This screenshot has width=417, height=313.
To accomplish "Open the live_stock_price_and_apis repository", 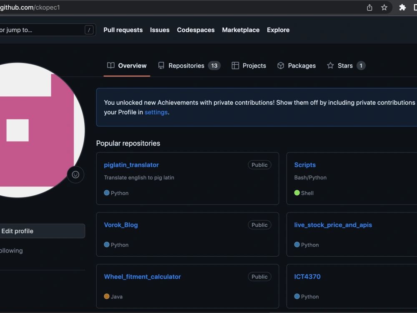I will pos(333,225).
